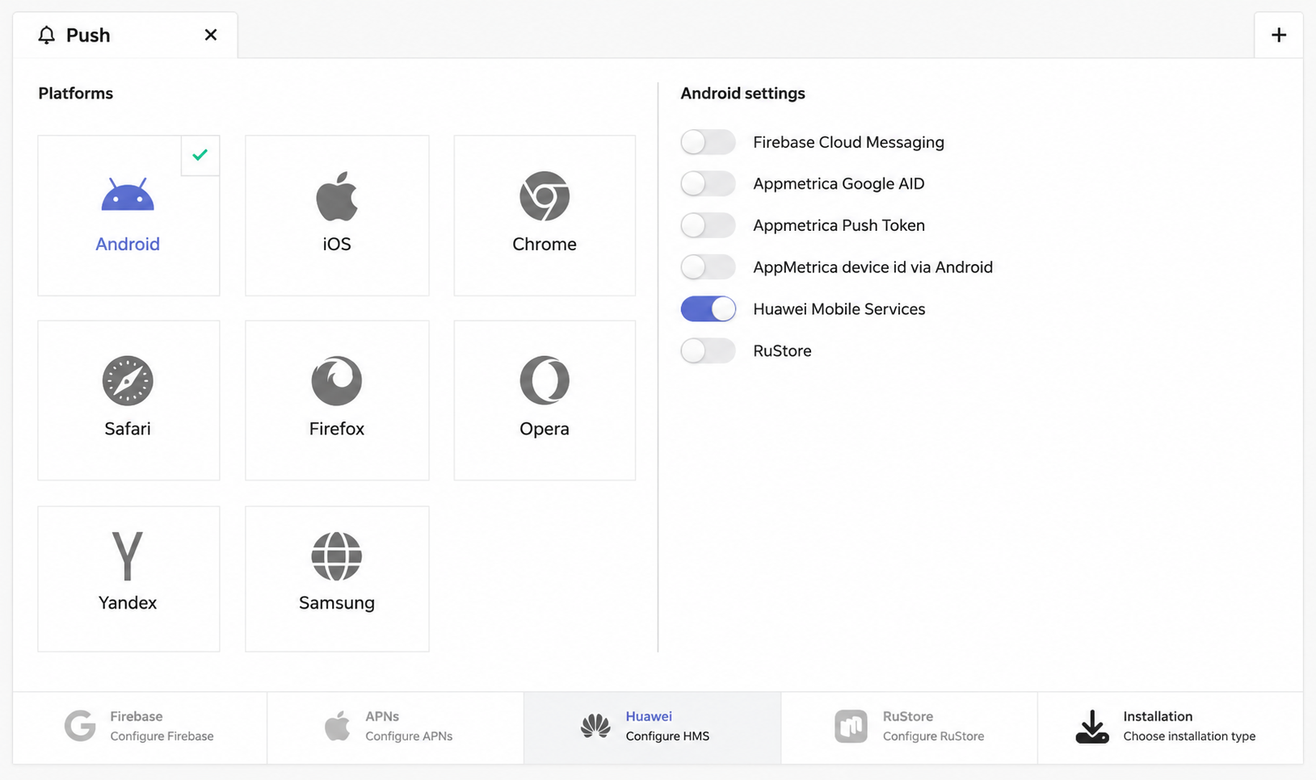
Task: Click the Platforms heading
Action: click(76, 93)
